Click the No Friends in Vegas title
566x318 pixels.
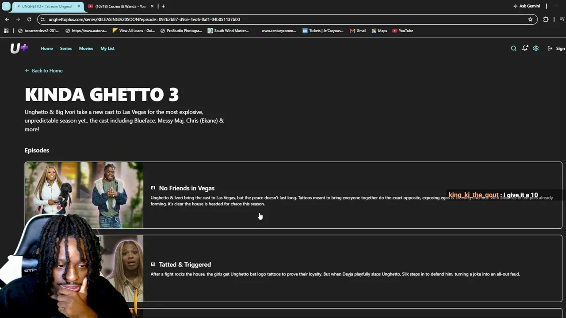pyautogui.click(x=187, y=188)
